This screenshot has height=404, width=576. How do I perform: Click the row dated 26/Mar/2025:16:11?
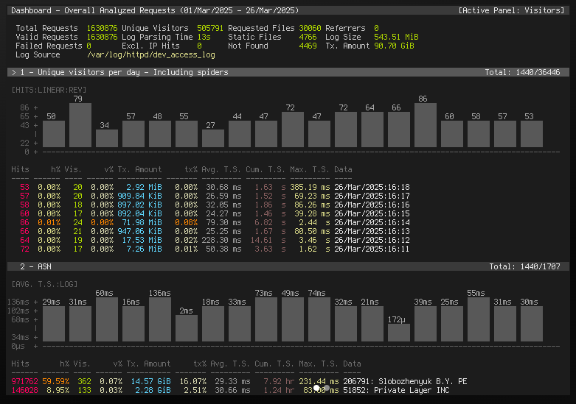(x=210, y=249)
